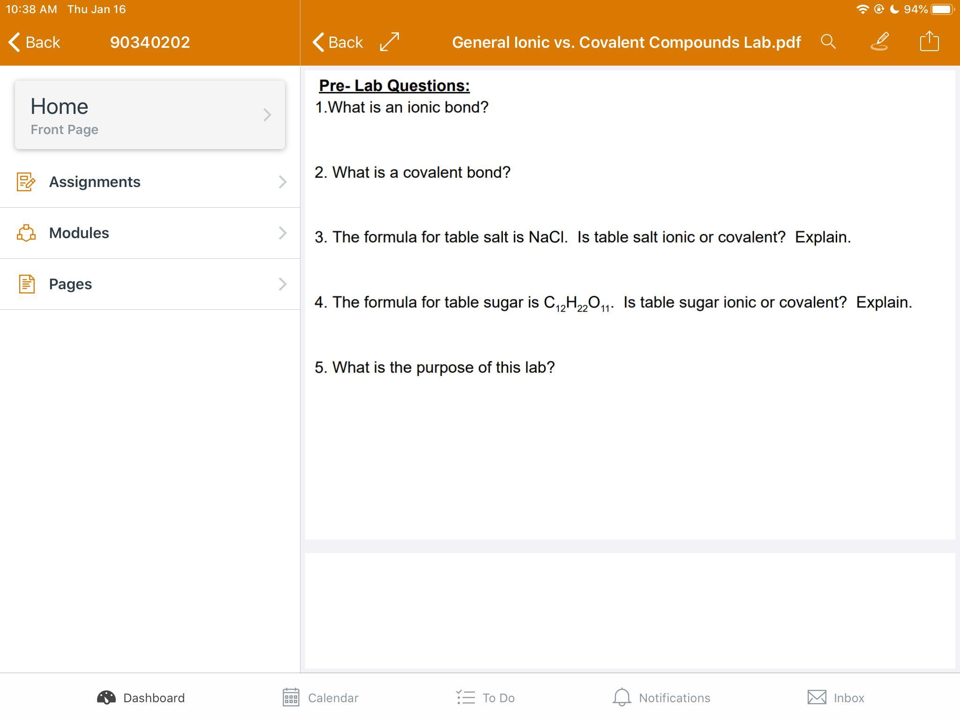Screen dimensions: 960x720
Task: Tap the share icon for the PDF
Action: (929, 41)
